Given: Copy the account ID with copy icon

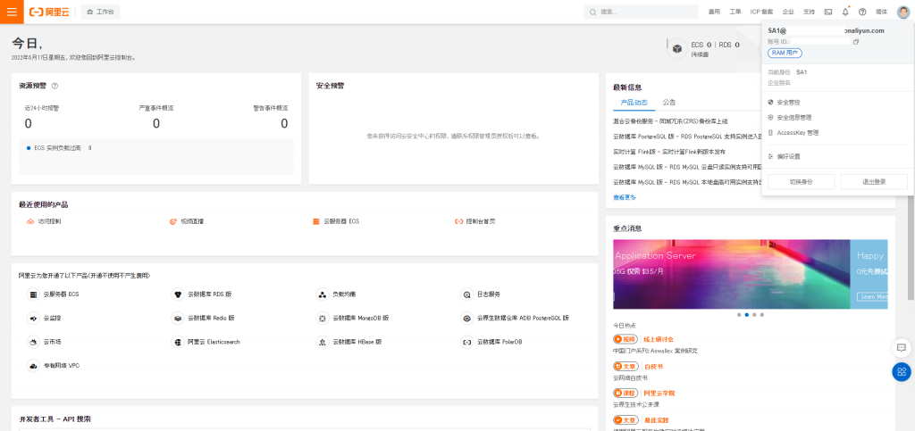Looking at the screenshot, I should pos(856,42).
